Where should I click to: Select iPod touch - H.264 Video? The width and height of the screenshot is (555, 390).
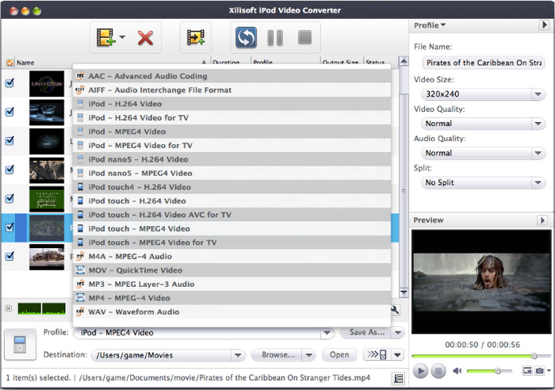click(232, 201)
